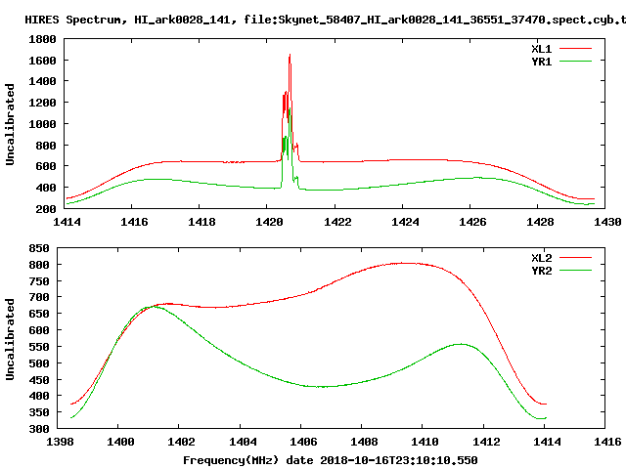Viewport: 626px width, 469px height.
Task: Click the 1426 x-axis tick label
Action: pos(472,222)
